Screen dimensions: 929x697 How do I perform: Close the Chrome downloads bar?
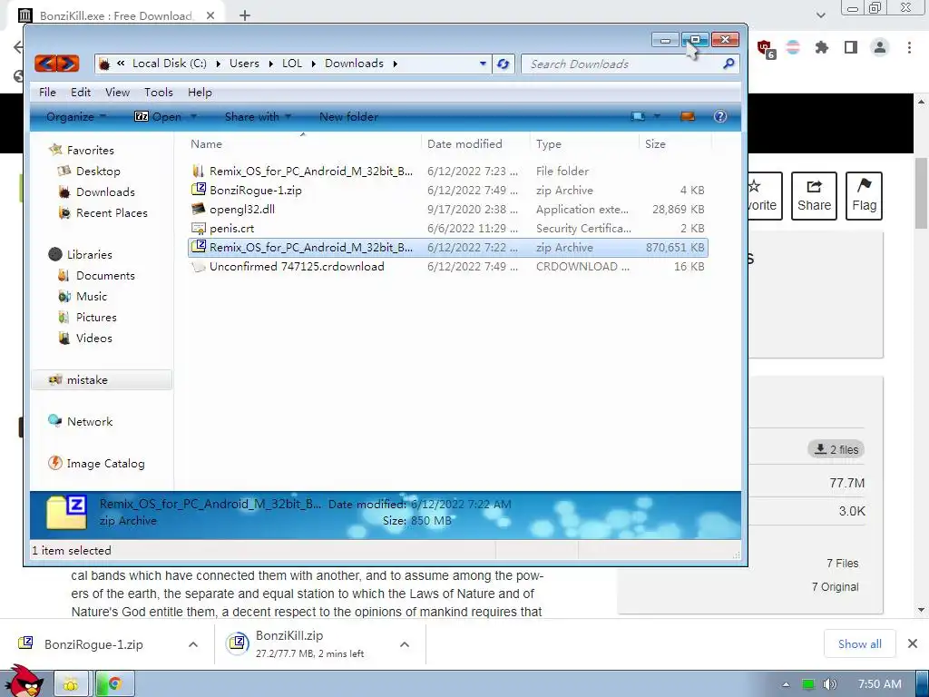click(x=913, y=643)
